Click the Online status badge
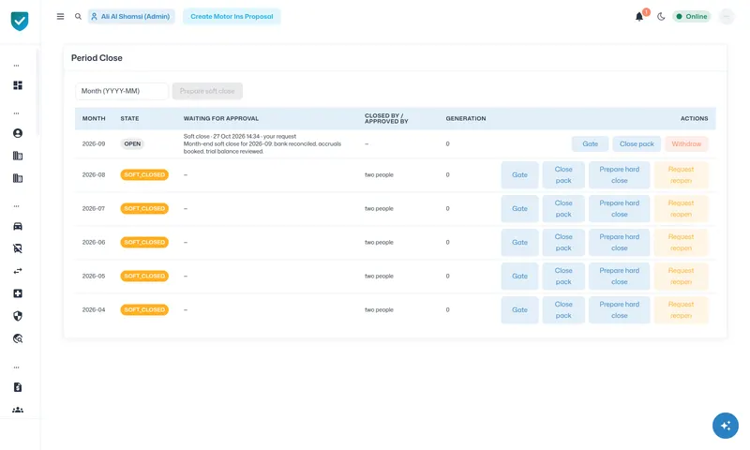The image size is (750, 450). coord(692,16)
